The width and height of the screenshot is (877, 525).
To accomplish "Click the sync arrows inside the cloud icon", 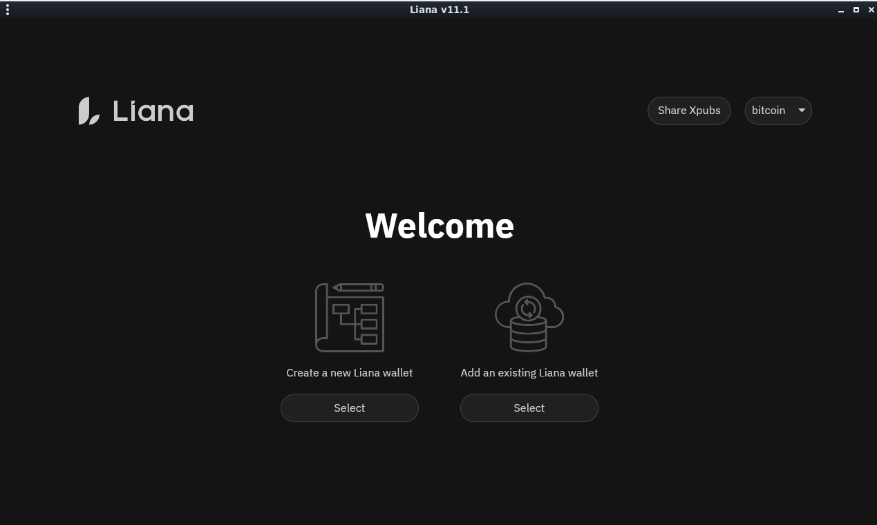I will [x=528, y=308].
